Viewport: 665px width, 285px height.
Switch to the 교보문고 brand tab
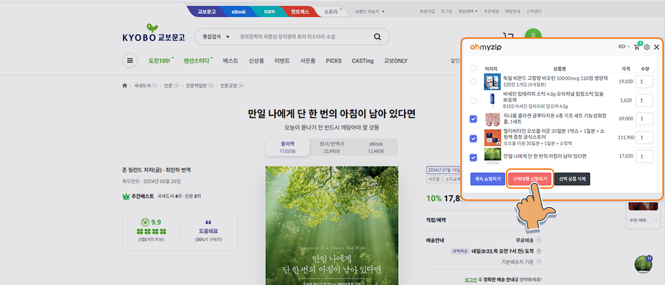coord(207,12)
